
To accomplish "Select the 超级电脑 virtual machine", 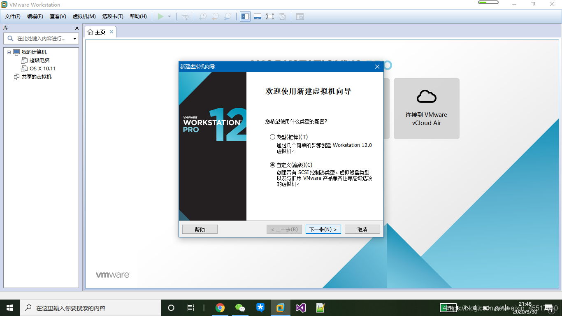I will (39, 60).
